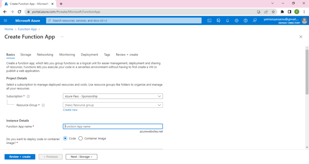
Task: Switch to the Tags tab
Action: pos(107,55)
